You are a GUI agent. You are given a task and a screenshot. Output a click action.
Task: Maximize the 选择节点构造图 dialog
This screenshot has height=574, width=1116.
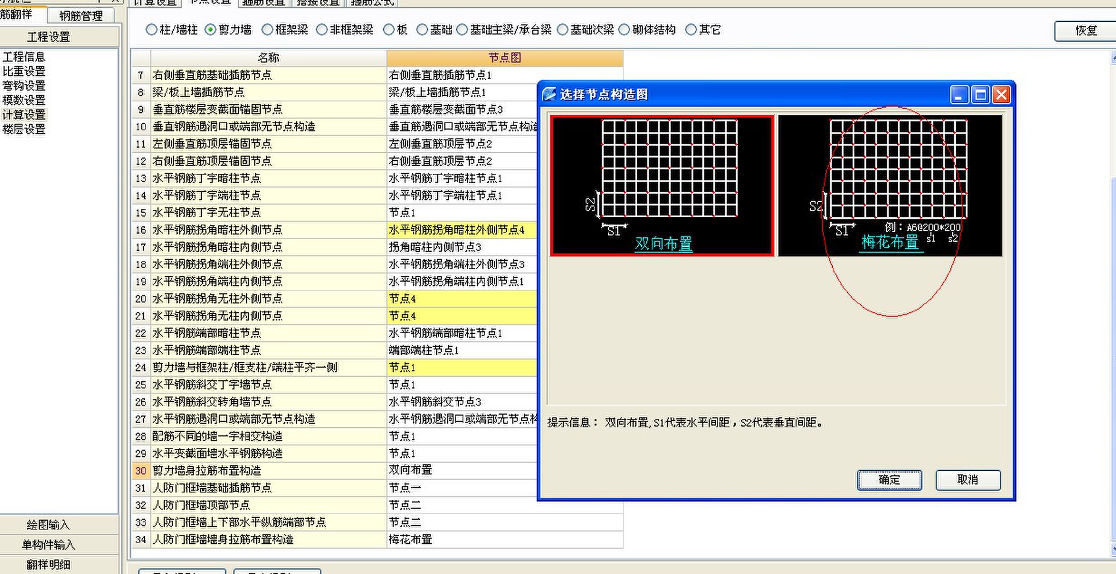coord(980,95)
